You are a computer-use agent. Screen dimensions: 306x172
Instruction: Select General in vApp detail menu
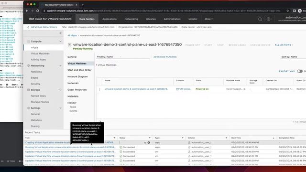click(72, 57)
